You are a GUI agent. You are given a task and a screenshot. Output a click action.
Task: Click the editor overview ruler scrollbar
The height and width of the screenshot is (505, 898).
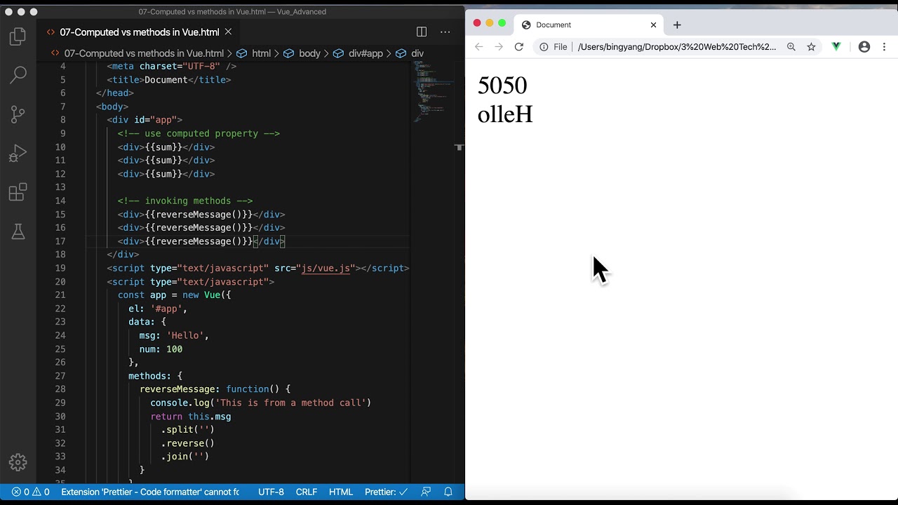[x=459, y=271]
